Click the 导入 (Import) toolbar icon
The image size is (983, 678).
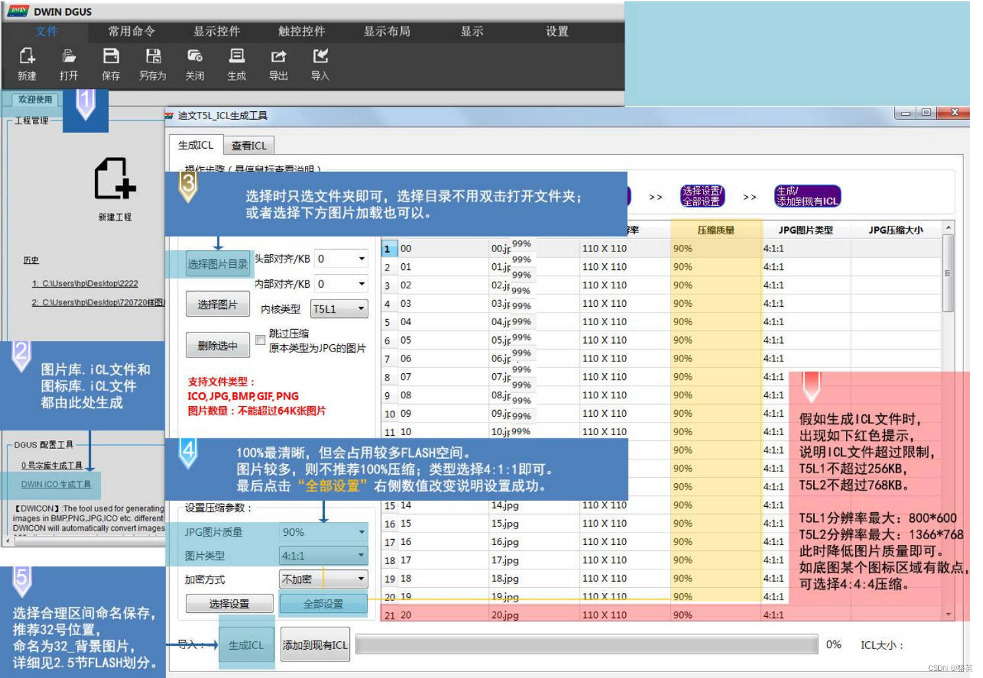[x=320, y=64]
